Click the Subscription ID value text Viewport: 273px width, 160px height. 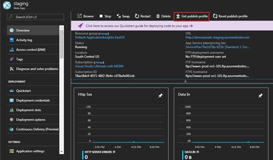pyautogui.click(x=105, y=76)
